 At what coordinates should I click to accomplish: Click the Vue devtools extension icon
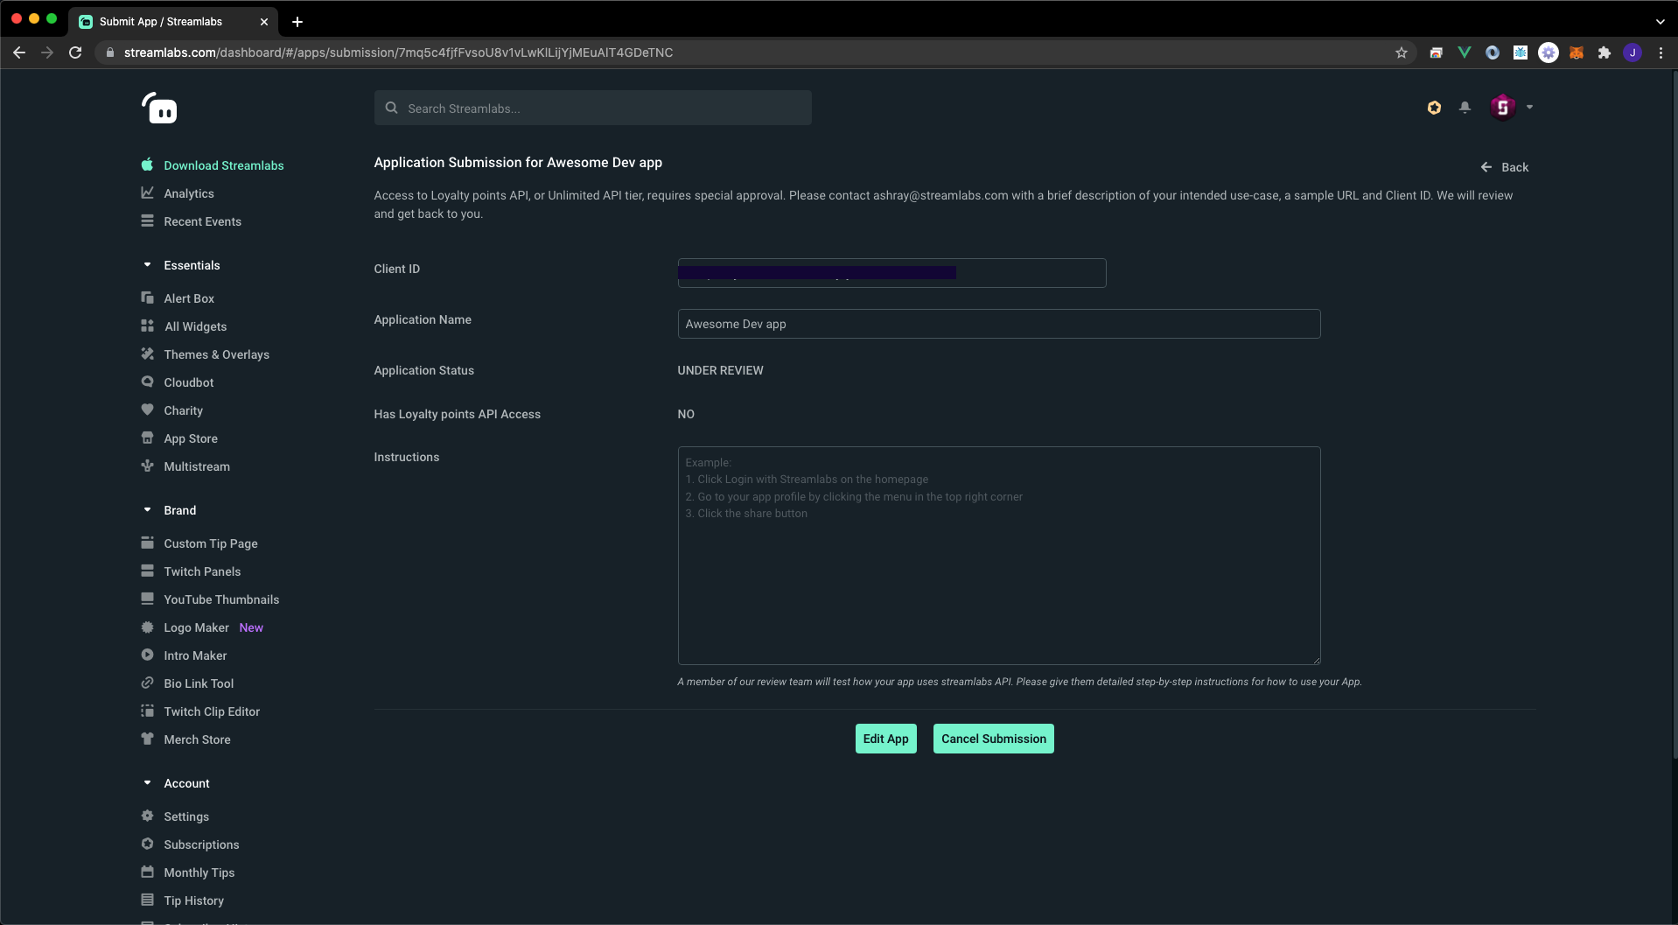click(x=1464, y=53)
